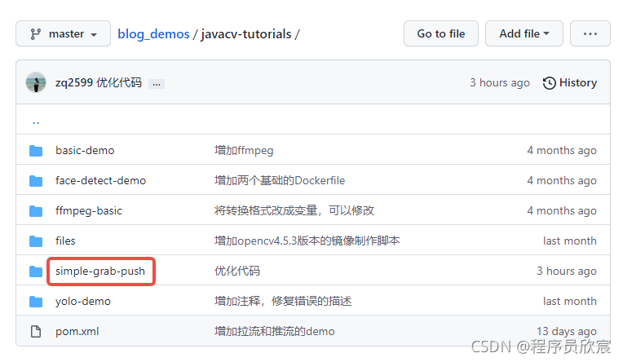
Task: Go up to parent directory (..)
Action: click(x=36, y=121)
